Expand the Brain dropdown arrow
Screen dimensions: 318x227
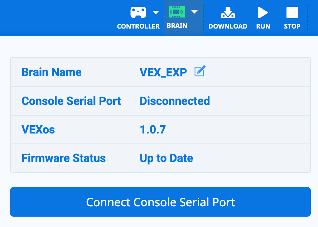[x=194, y=12]
